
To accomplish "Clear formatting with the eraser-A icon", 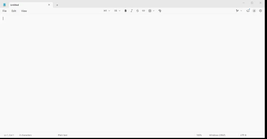I will click(160, 11).
